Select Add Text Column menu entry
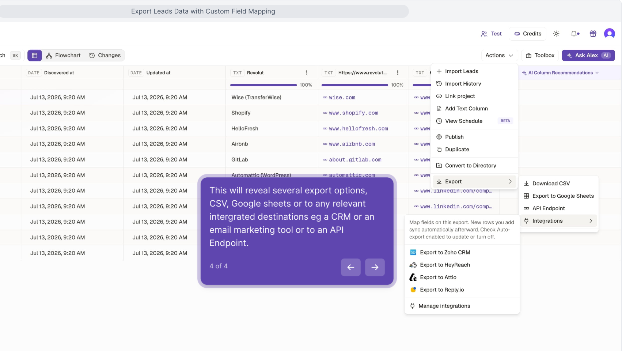The width and height of the screenshot is (622, 351). 475,109
